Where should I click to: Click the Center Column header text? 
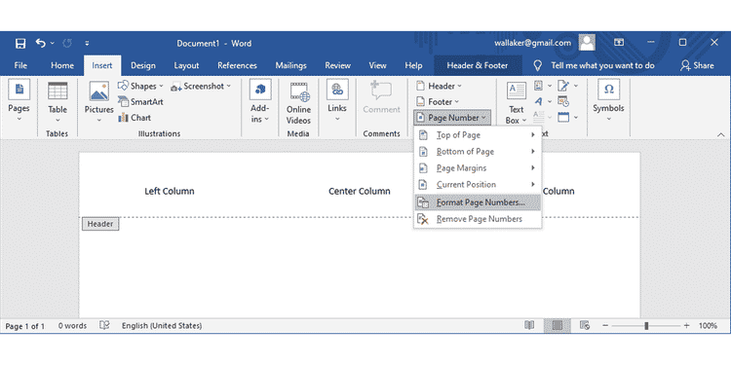click(x=360, y=192)
